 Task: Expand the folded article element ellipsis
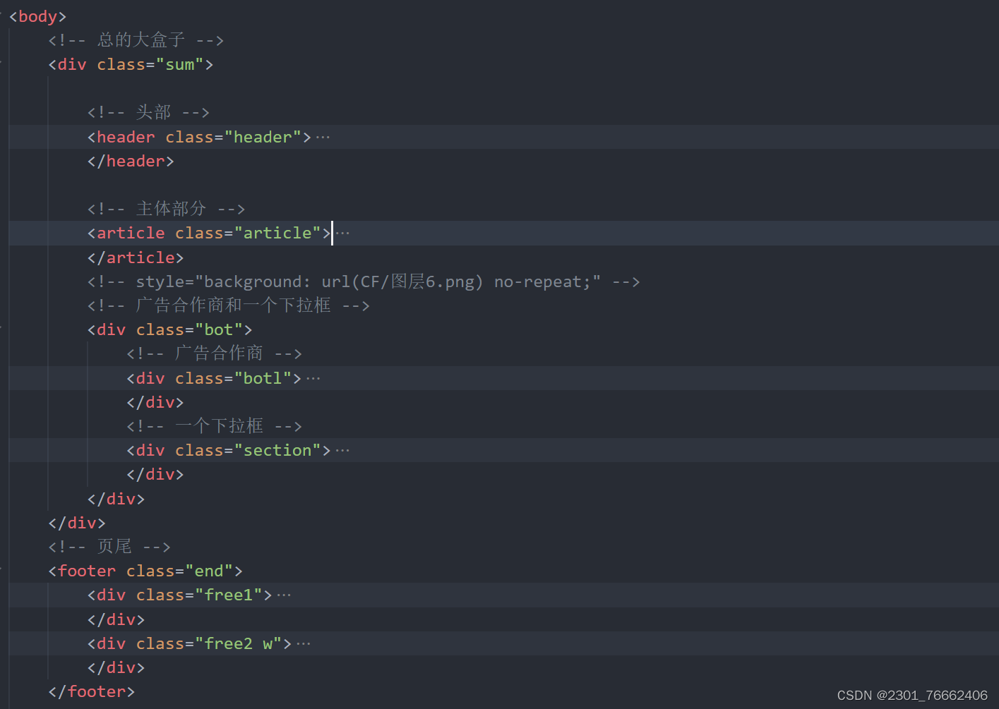(x=342, y=234)
